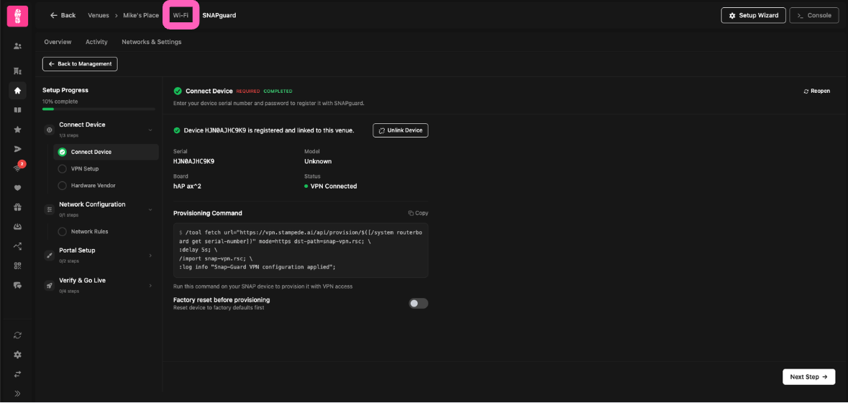This screenshot has width=848, height=403.
Task: Select the VPN Setup step
Action: pos(84,169)
